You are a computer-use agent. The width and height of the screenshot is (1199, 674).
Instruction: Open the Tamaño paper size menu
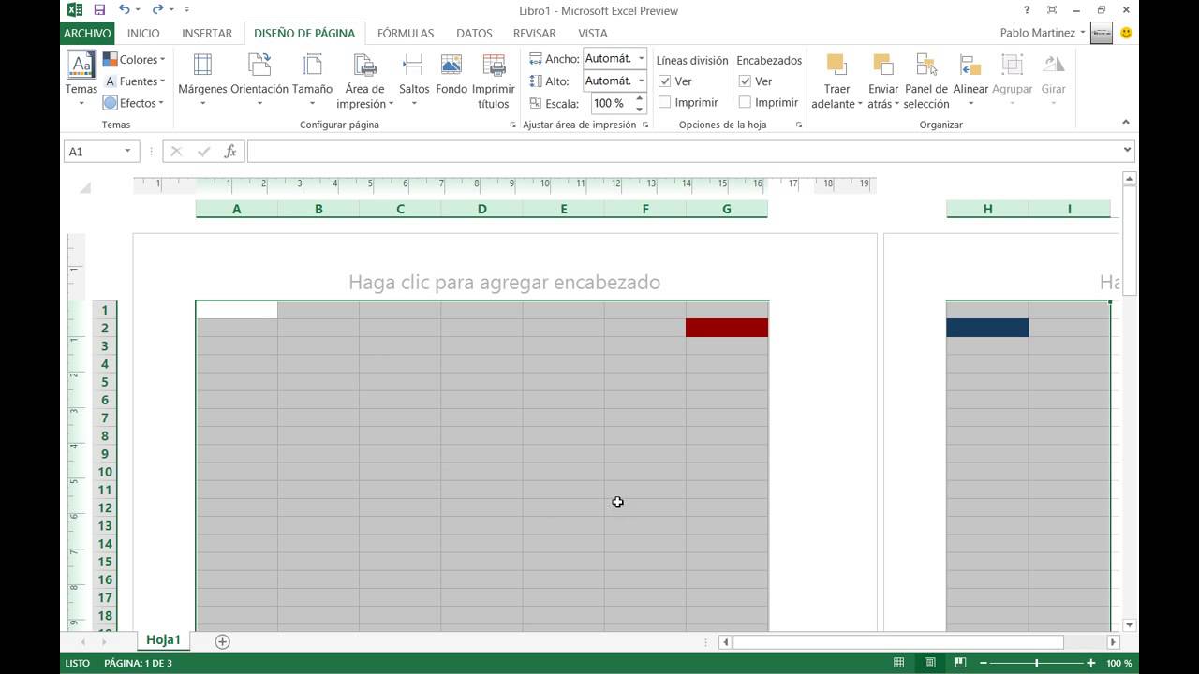tap(312, 80)
